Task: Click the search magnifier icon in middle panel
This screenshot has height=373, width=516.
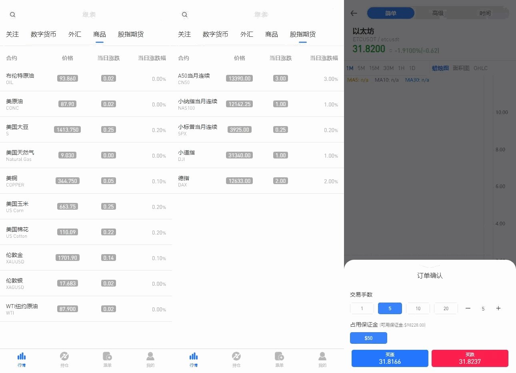Action: pos(184,14)
